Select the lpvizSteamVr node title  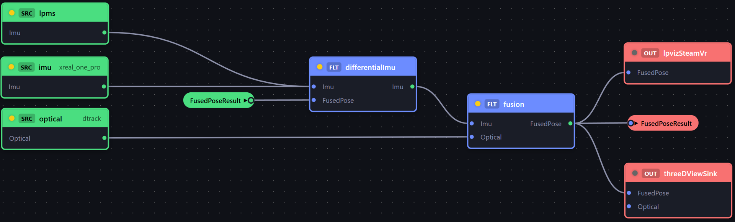685,53
